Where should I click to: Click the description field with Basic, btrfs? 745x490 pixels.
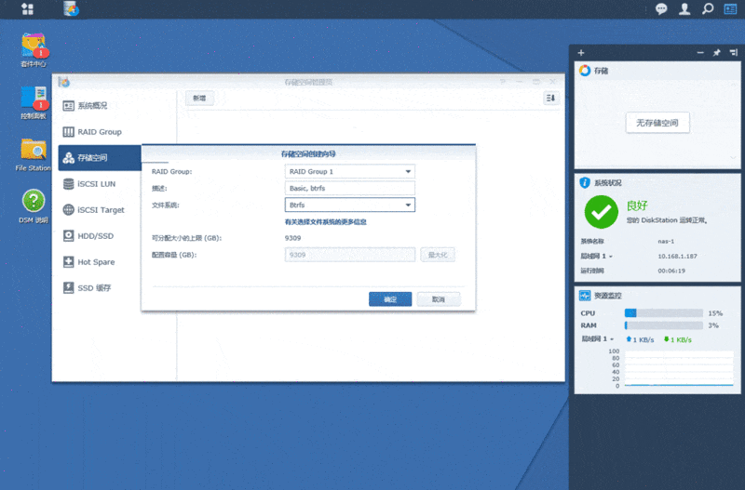[x=350, y=189]
